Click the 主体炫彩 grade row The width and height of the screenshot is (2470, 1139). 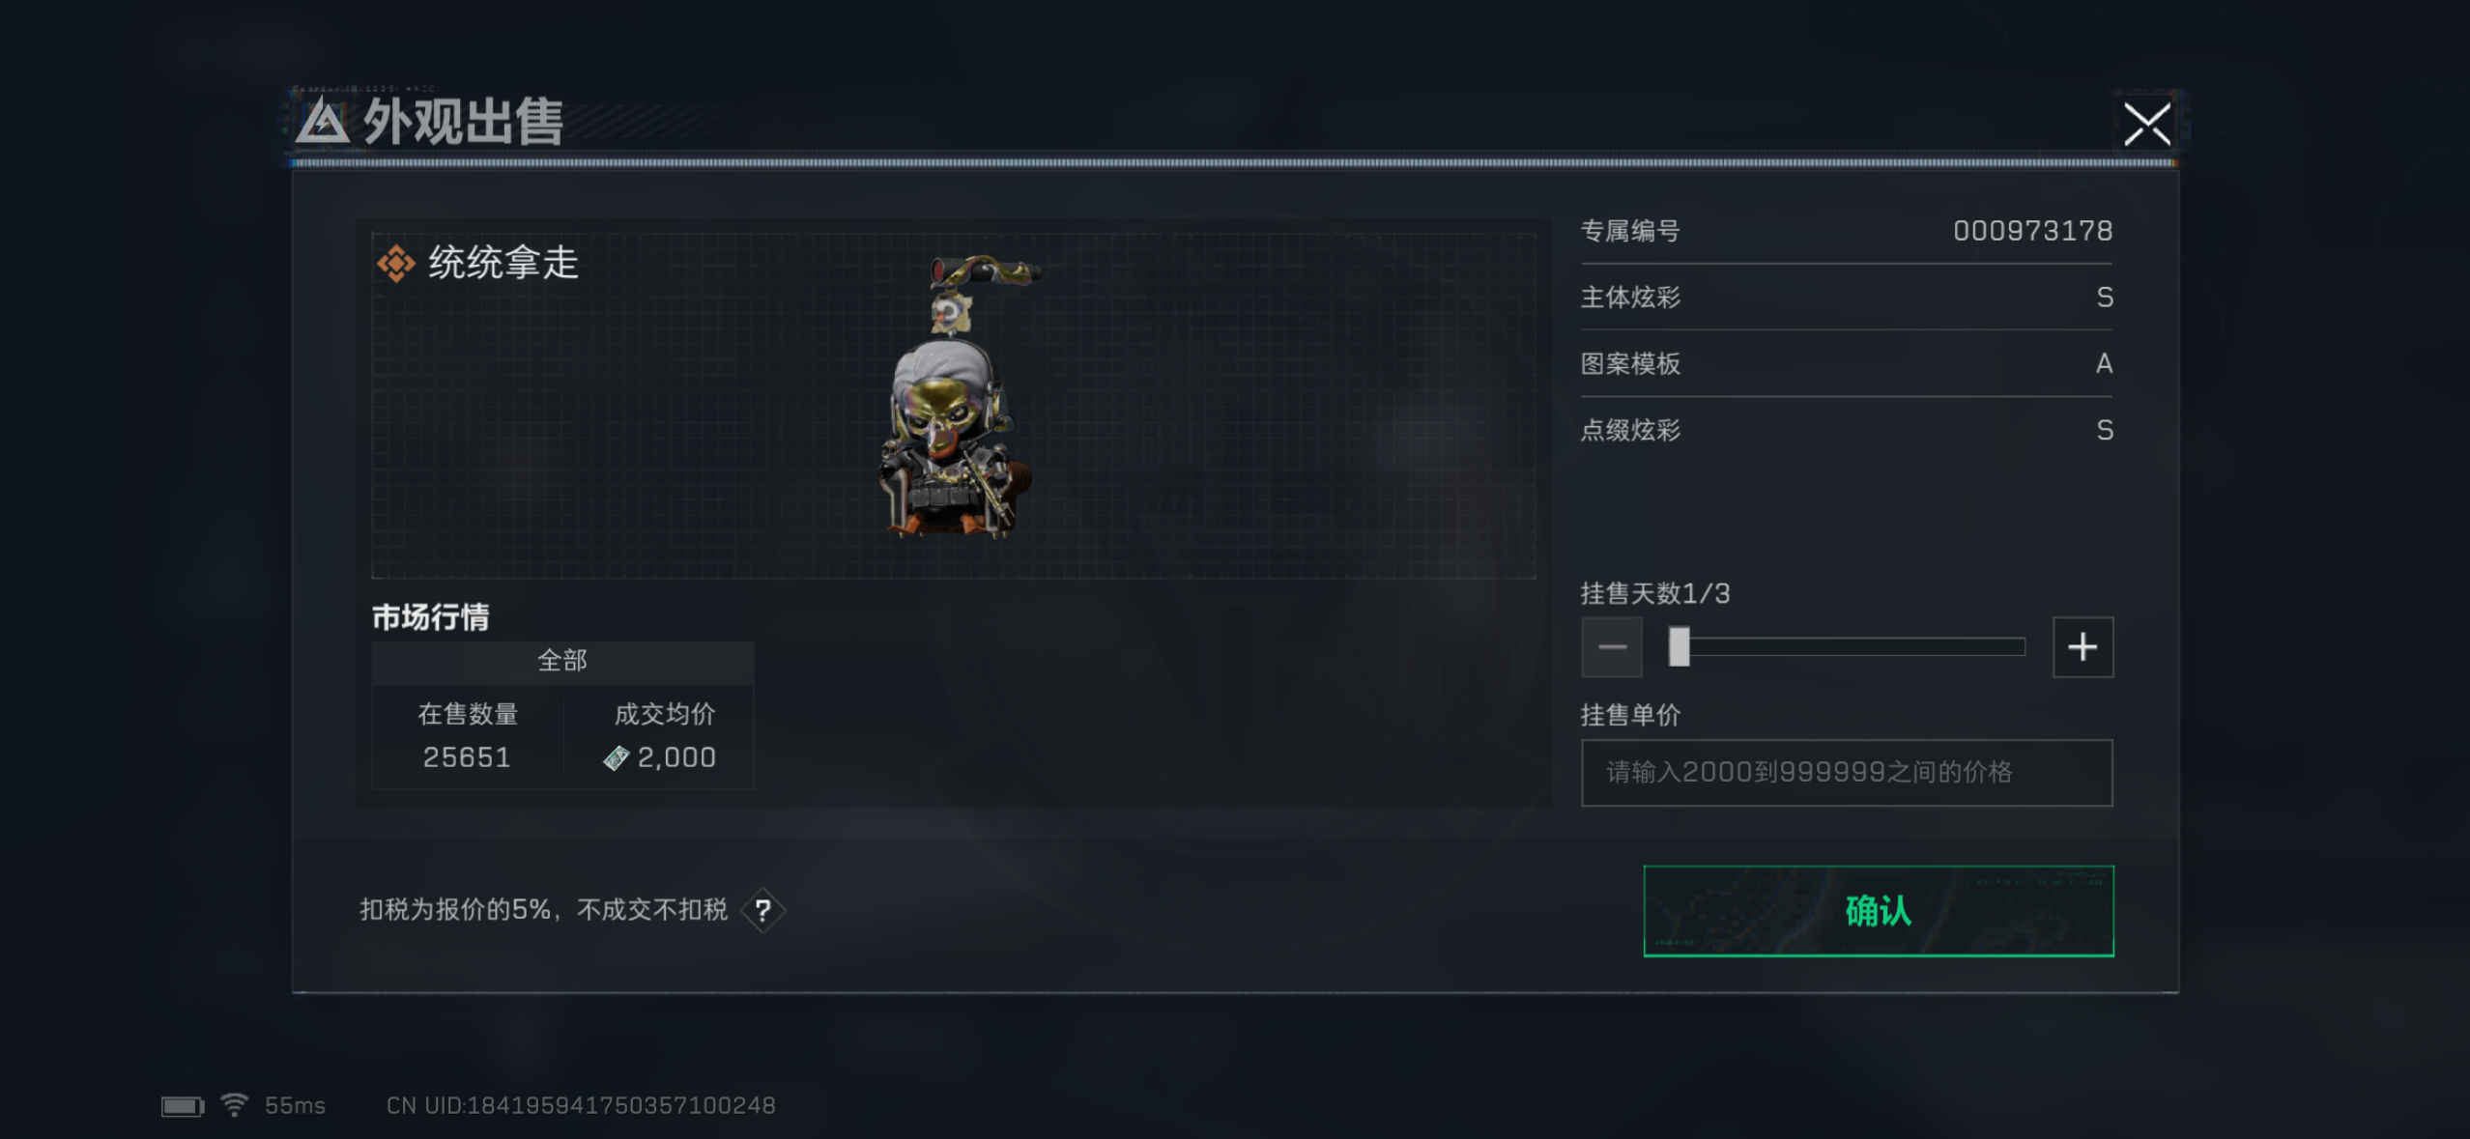1846,298
